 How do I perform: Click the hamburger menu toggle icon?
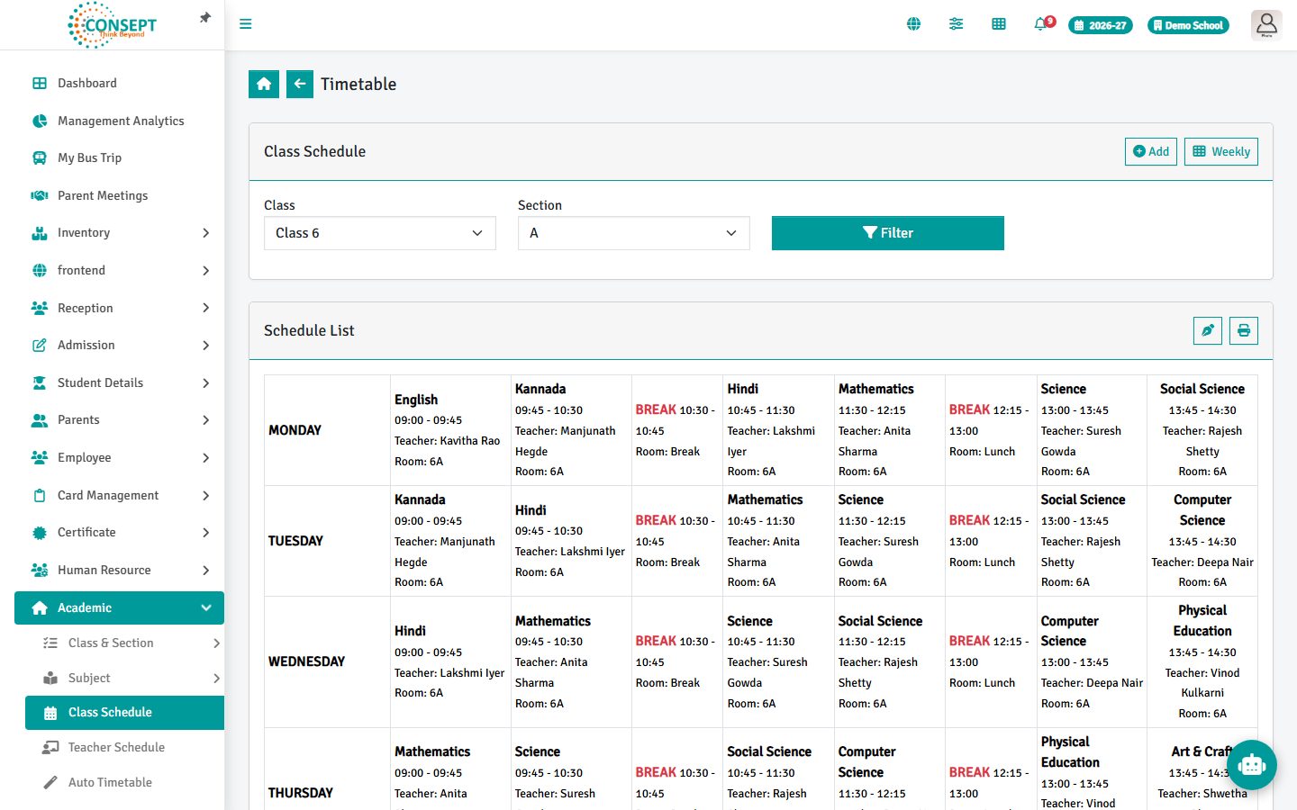(x=245, y=24)
